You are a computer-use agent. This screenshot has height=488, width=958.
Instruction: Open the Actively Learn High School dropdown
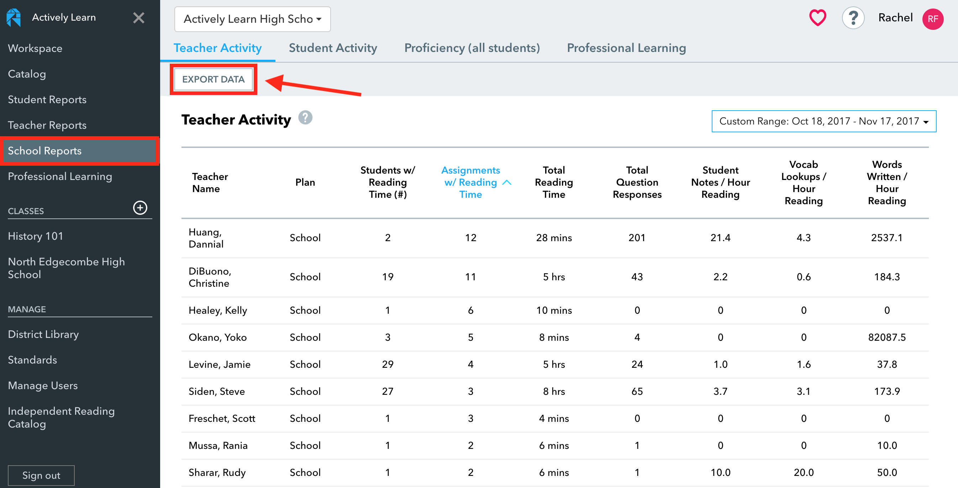[253, 19]
